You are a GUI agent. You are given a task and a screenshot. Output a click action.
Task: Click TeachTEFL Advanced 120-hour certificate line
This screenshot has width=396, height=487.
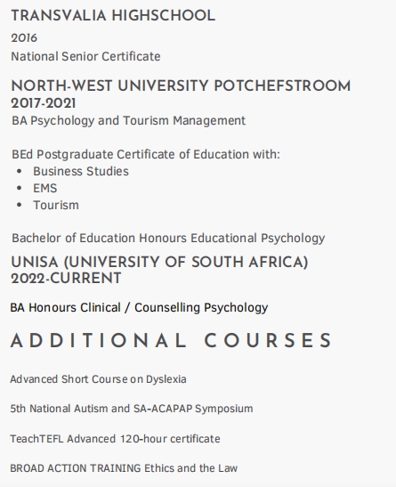115,439
